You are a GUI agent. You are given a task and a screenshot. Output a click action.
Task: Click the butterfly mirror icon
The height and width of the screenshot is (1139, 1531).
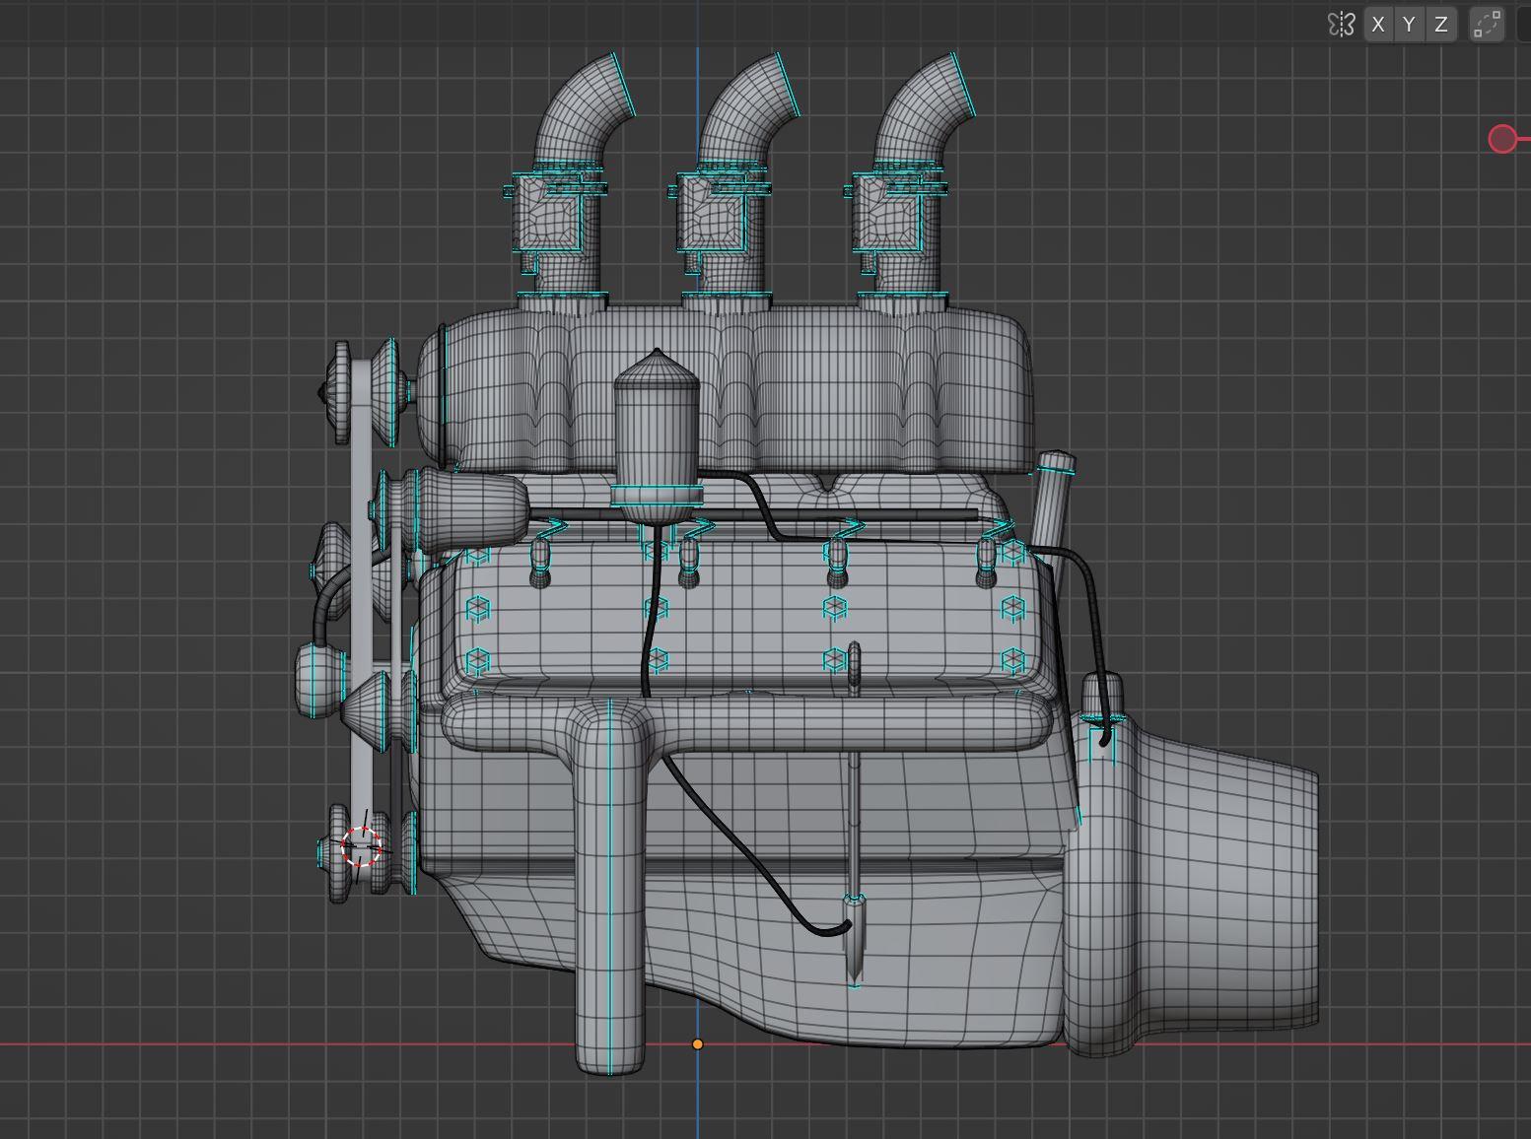point(1341,25)
